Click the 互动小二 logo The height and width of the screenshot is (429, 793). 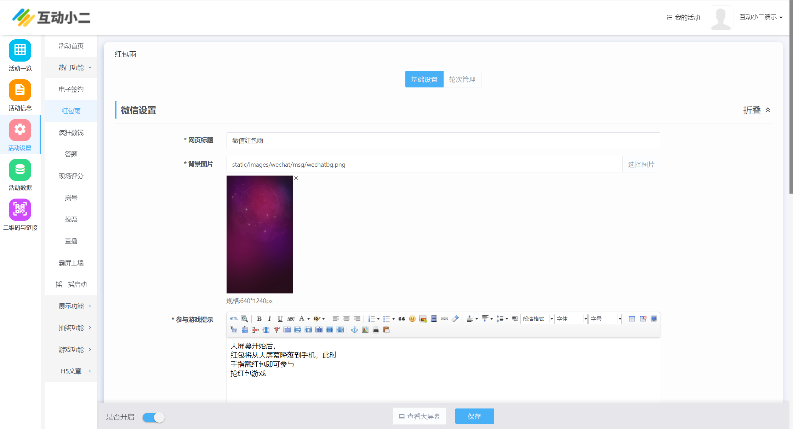(x=51, y=17)
